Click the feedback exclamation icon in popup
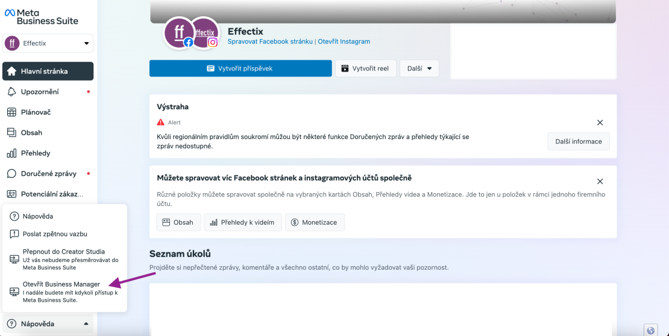669x336 pixels. [14, 234]
